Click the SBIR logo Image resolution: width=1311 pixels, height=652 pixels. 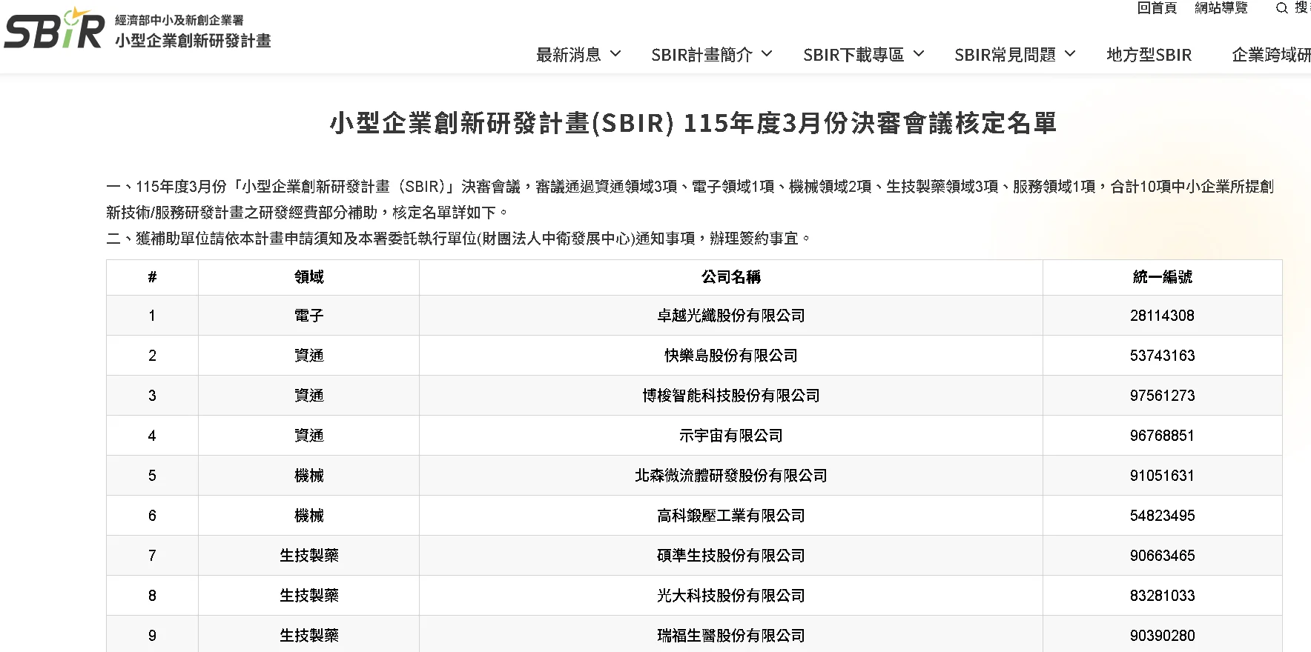pos(55,30)
